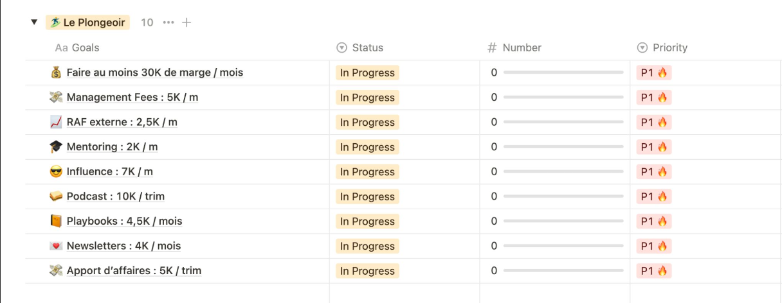Select P1 priority tag on Influence row
782x303 pixels.
[654, 171]
